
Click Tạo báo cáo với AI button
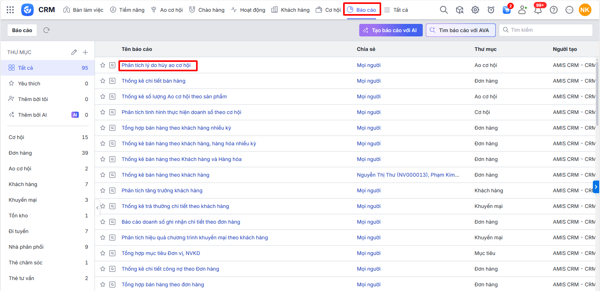(x=391, y=30)
